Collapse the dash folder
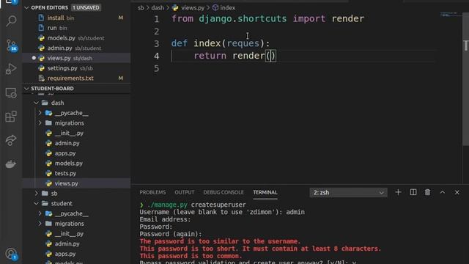 tap(36, 103)
